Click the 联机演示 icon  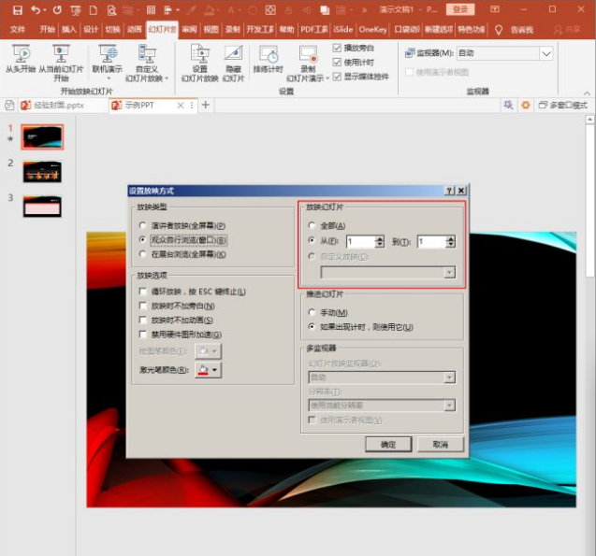click(x=108, y=54)
